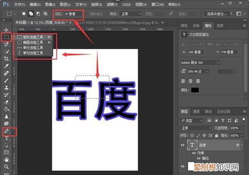Viewport: 249px width, 175px height.
Task: Switch to the 历史记录 history tab
Action: point(224,112)
